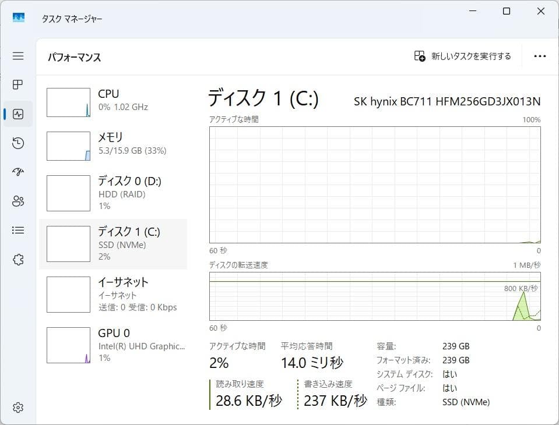
Task: Open the Details page icon
Action: 17,230
